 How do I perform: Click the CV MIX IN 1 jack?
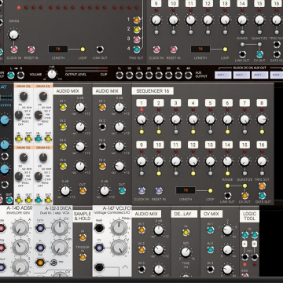click(x=211, y=230)
